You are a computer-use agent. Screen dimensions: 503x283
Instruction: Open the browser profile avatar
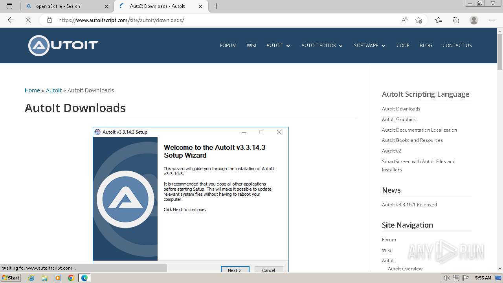[474, 20]
